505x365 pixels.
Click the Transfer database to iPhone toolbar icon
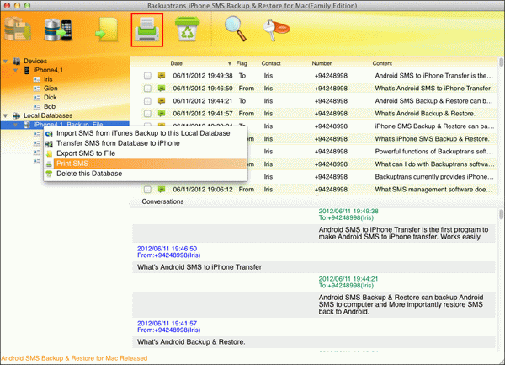tap(58, 30)
